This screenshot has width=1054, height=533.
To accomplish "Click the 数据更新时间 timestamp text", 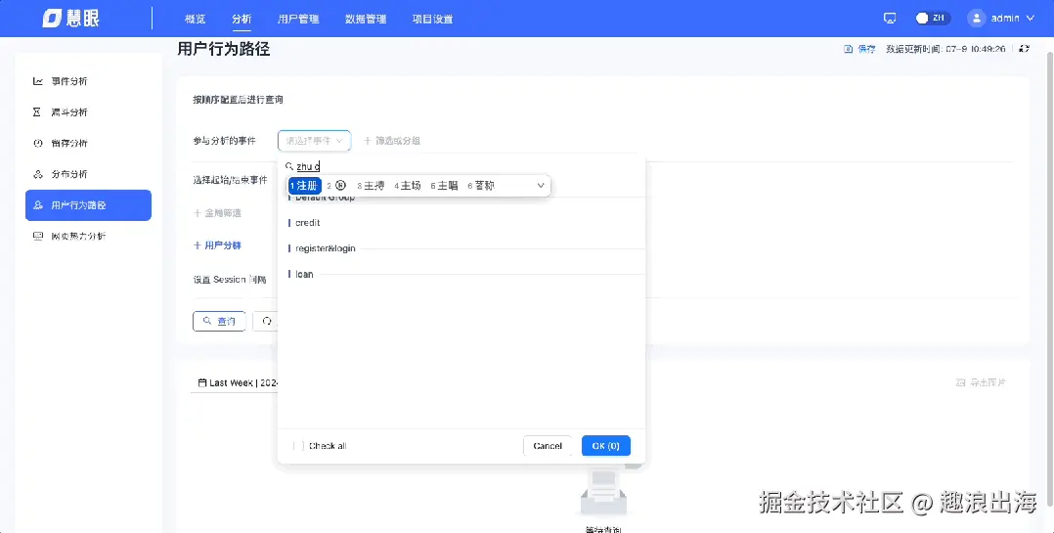I will (x=945, y=49).
